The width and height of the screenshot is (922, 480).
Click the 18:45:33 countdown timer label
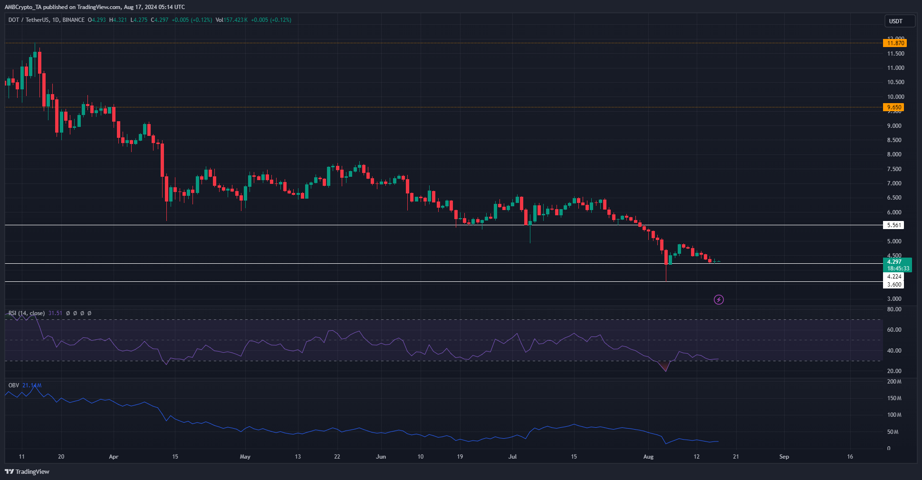tap(898, 269)
